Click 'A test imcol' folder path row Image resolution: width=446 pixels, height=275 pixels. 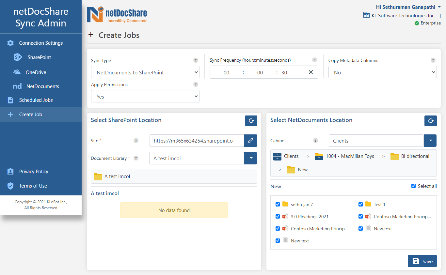tap(174, 176)
